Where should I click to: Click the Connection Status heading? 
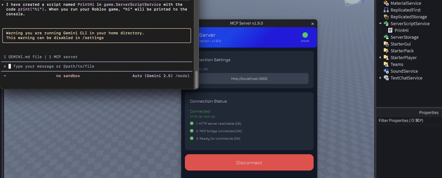tap(208, 101)
